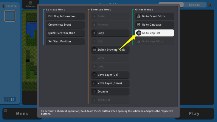217x122 pixels.
Task: Click the ZR icon on Switch Drawing Tools
Action: [94, 50]
